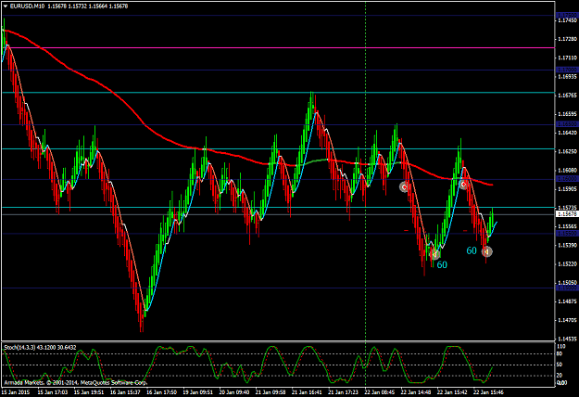Image resolution: width=579 pixels, height=397 pixels.
Task: Click the 1.14705 price scale label
Action: pyautogui.click(x=568, y=320)
